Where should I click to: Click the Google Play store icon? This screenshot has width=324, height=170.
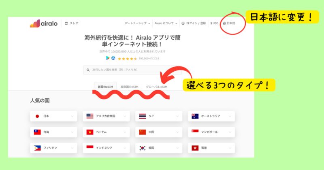pyautogui.click(x=108, y=58)
